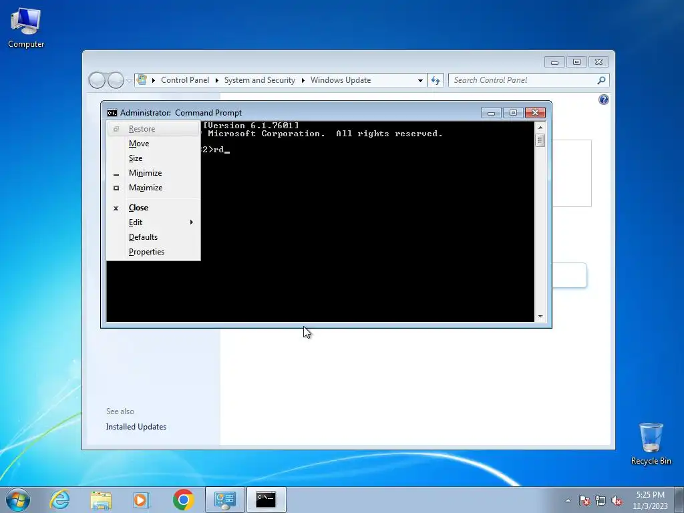Click the Control Panel forward button
Viewport: 684px width, 513px height.
[x=116, y=80]
